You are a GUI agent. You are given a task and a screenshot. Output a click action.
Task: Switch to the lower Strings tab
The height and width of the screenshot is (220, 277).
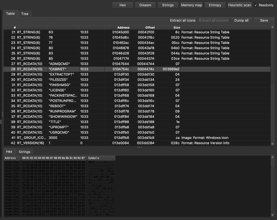tap(24, 152)
